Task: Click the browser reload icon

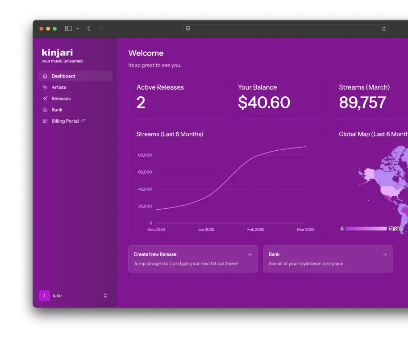Action: (383, 29)
